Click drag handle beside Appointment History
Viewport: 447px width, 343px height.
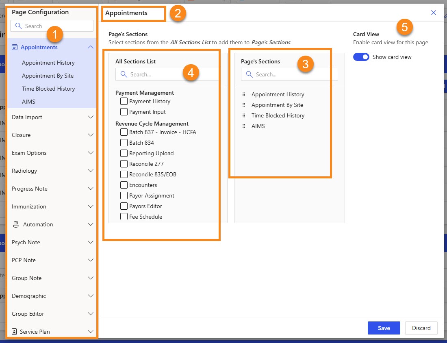click(244, 94)
